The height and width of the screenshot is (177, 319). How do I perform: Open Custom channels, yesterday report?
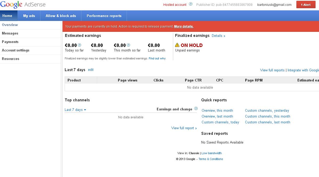pos(267,111)
